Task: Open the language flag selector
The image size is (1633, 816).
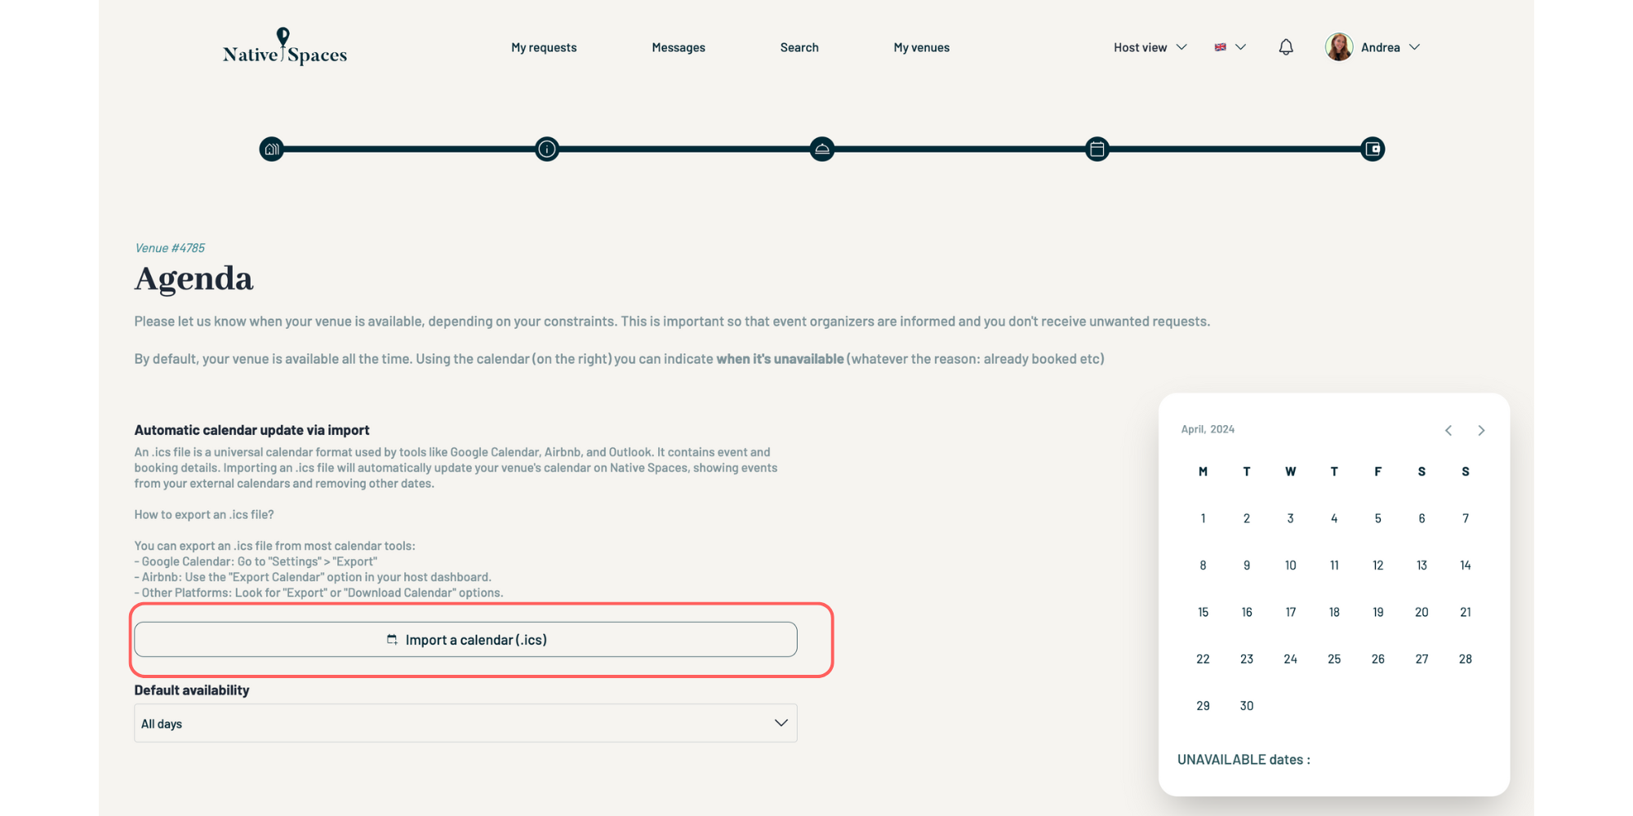Action: coord(1230,47)
